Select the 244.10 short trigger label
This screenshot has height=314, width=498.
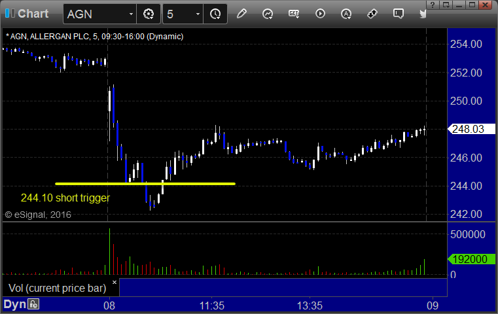[65, 198]
